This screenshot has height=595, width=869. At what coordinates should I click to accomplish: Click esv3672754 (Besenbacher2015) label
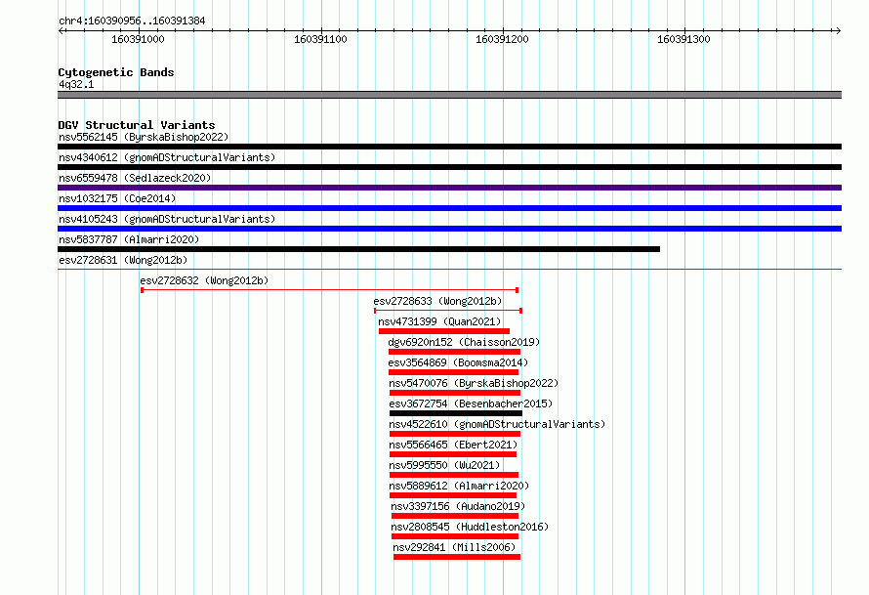coord(471,404)
